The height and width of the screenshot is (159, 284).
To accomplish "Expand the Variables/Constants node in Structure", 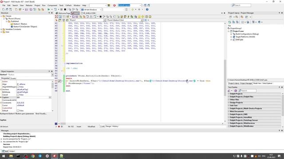I will [1, 29].
